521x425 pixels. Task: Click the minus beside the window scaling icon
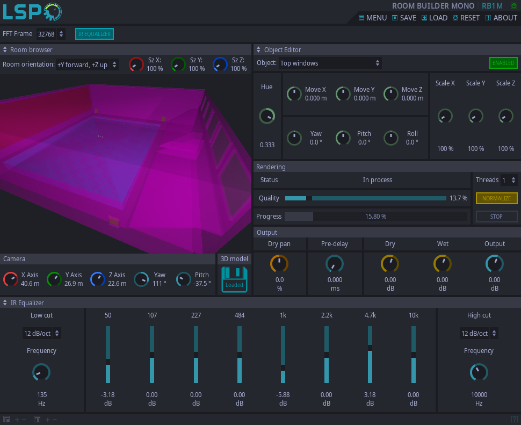pyautogui.click(x=24, y=420)
